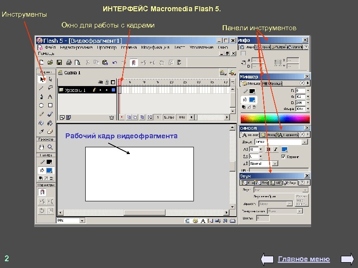Image resolution: width=358 pixels, height=268 pixels.
Task: Delete layer with the trash icon
Action: pos(112,118)
